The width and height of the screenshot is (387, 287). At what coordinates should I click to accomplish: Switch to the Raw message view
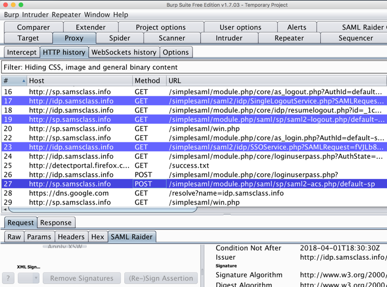14,237
